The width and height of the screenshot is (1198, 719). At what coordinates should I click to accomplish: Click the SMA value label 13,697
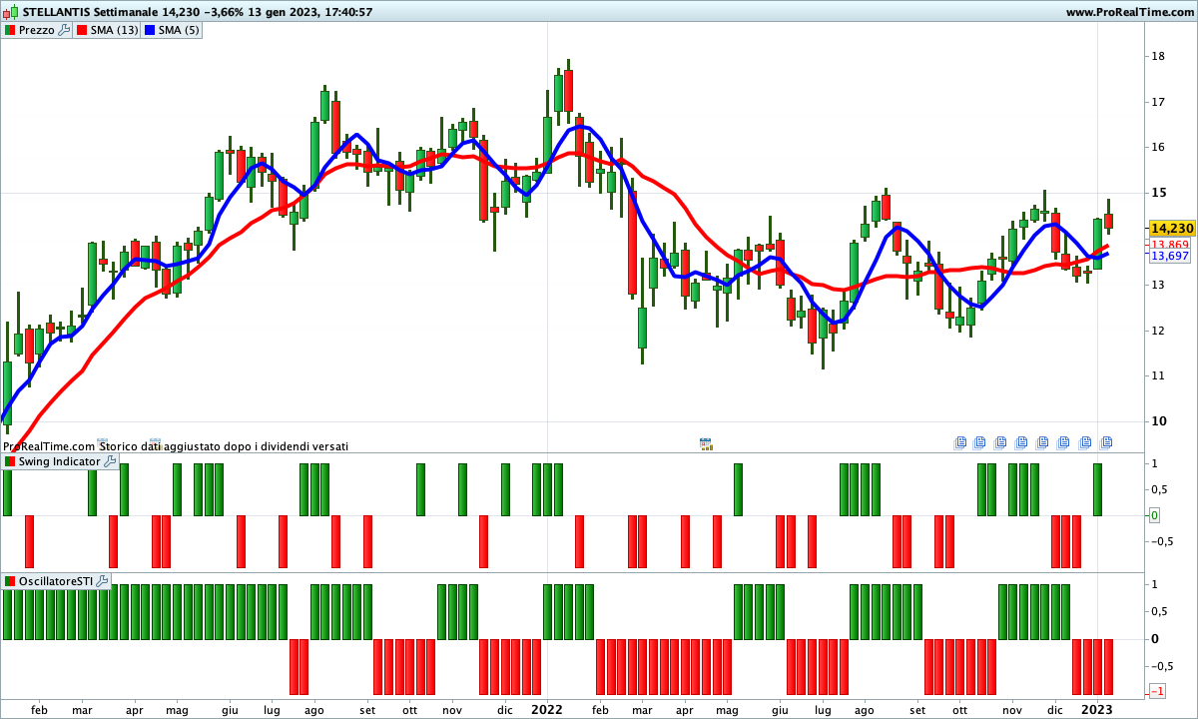(1170, 257)
